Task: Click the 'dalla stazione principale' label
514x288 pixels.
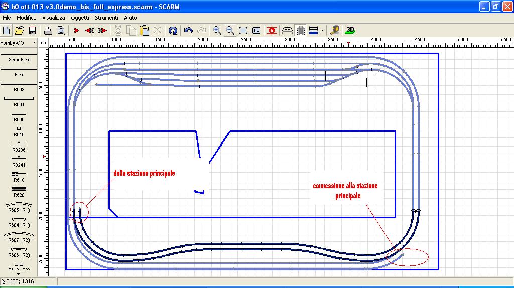Action: point(144,173)
